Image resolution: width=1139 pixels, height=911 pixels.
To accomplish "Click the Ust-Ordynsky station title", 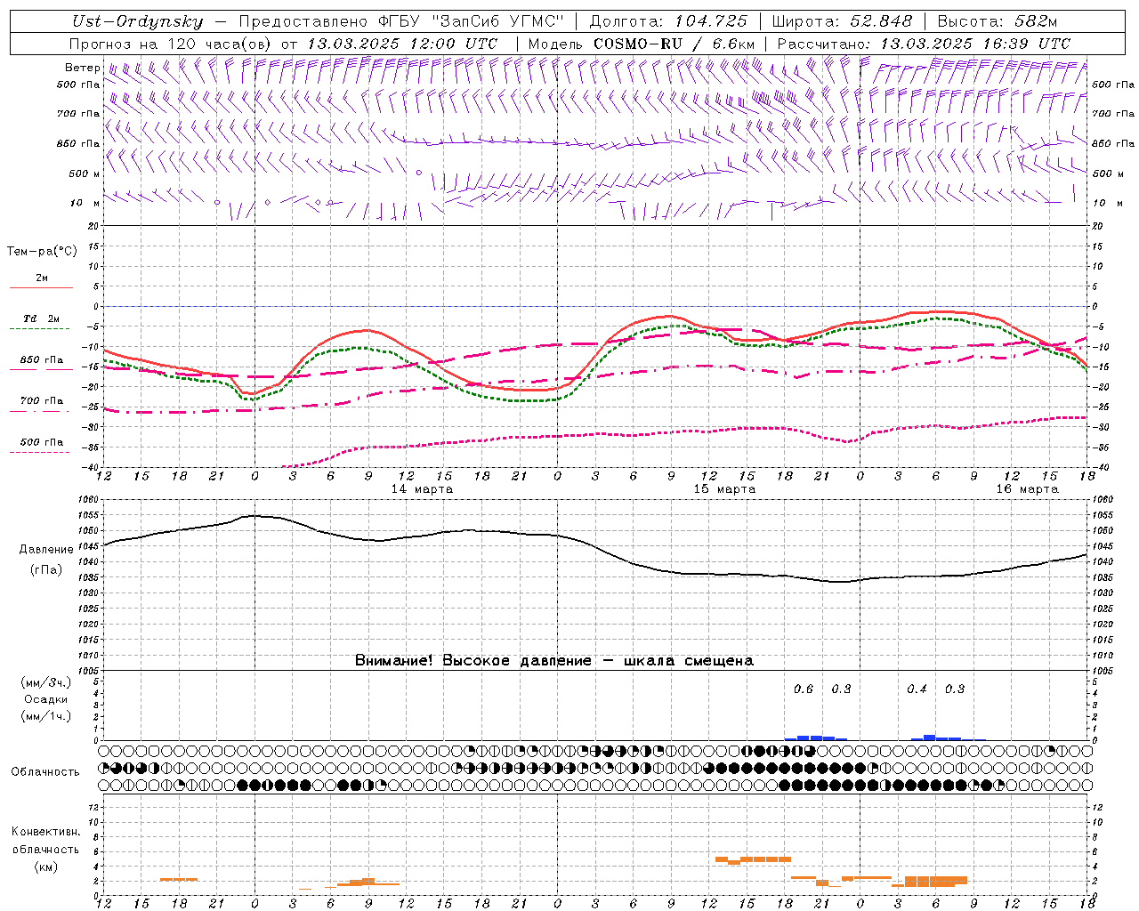I will click(137, 21).
